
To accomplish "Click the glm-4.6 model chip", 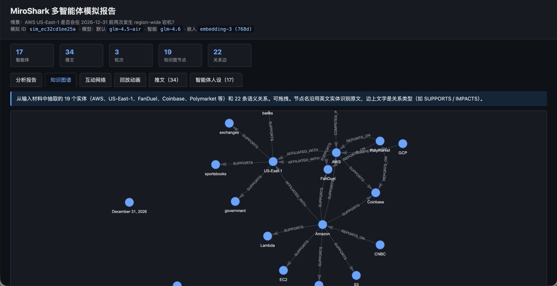I will pyautogui.click(x=170, y=29).
